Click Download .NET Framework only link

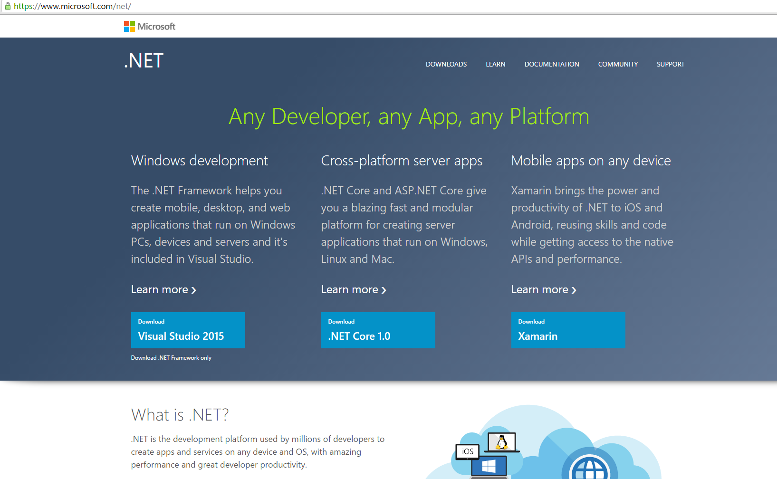coord(171,358)
